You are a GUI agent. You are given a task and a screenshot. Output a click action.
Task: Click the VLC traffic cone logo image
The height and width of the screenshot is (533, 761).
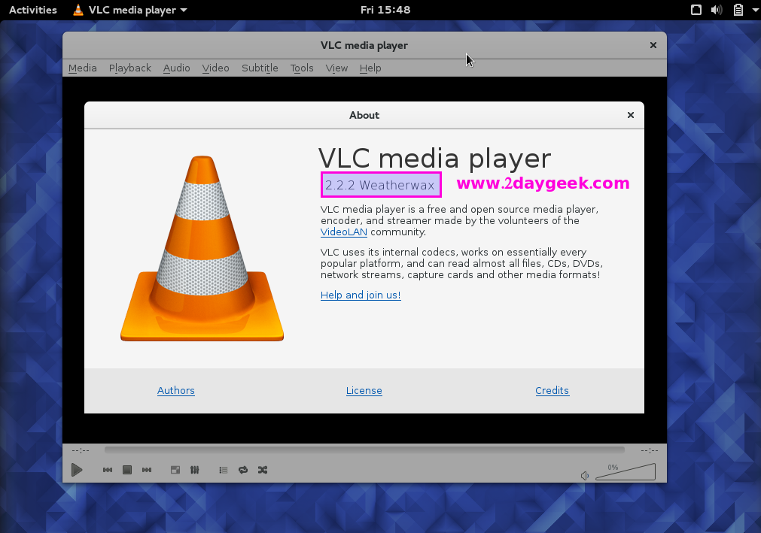[202, 248]
